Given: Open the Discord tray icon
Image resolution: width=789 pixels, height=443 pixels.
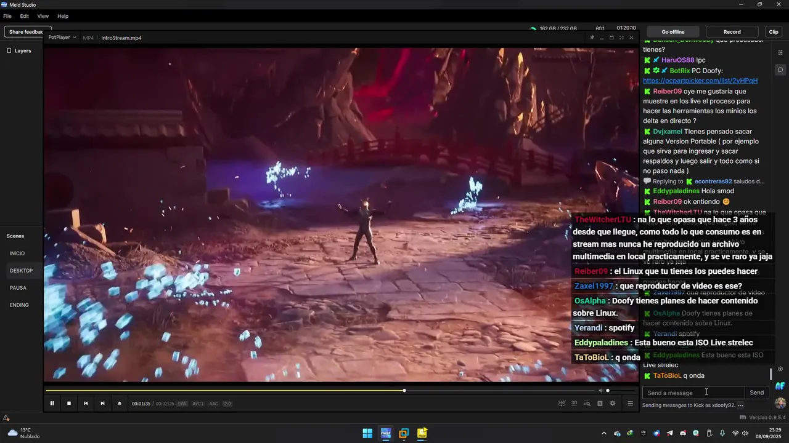Looking at the screenshot, I should 682,433.
